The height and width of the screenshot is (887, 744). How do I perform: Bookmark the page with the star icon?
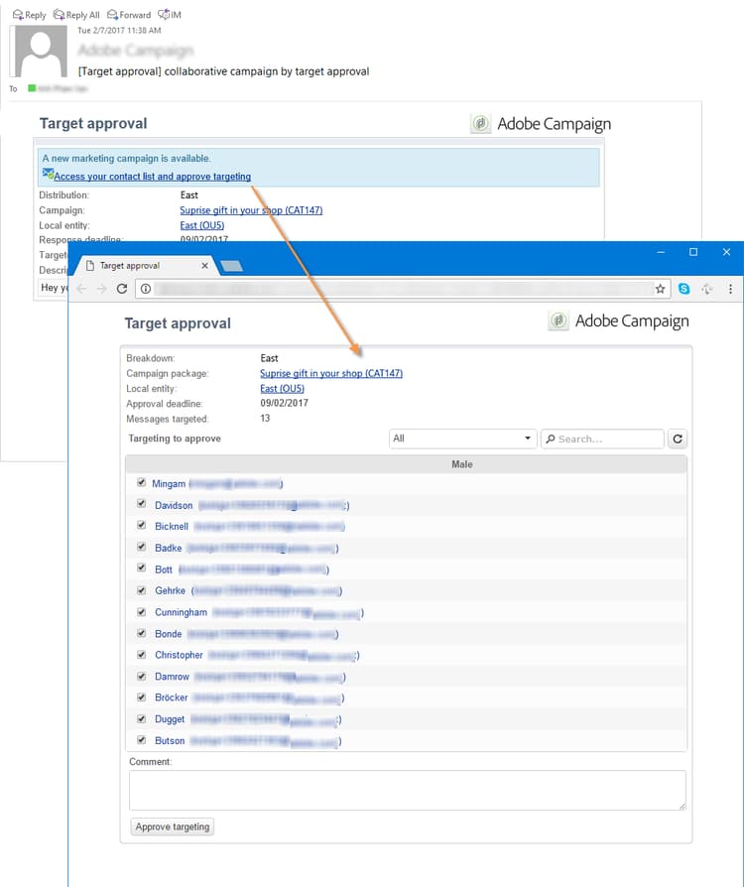[x=660, y=289]
